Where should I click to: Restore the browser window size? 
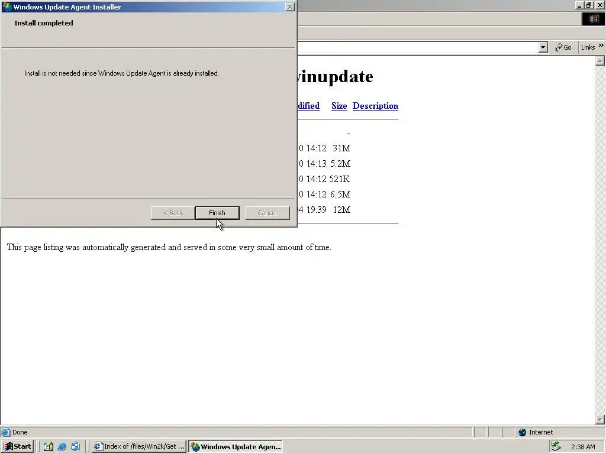coord(589,5)
